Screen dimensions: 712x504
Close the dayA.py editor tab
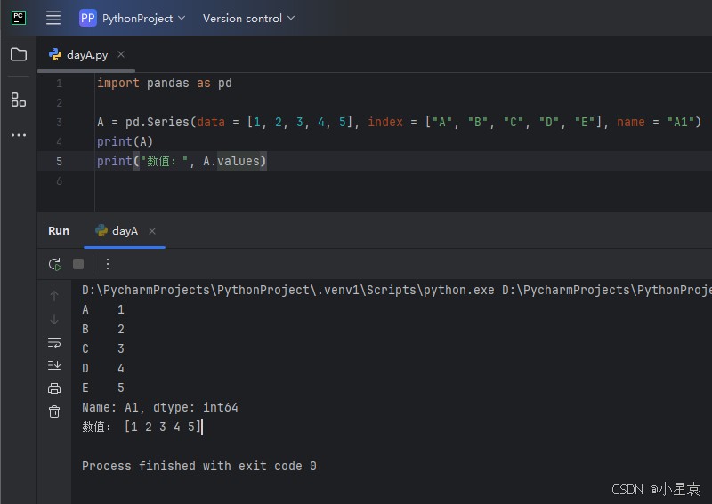(x=121, y=54)
